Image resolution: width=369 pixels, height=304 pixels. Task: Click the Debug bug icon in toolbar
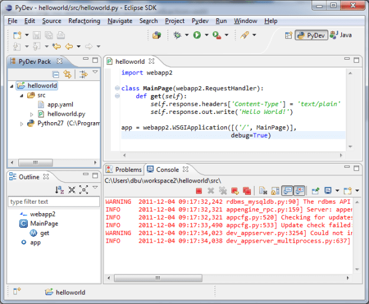click(x=177, y=35)
